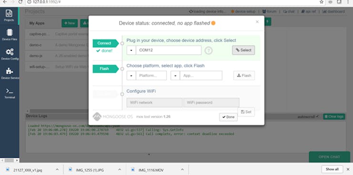Toggle the autoscroll checkbox
The height and width of the screenshot is (175, 353).
pyautogui.click(x=317, y=117)
